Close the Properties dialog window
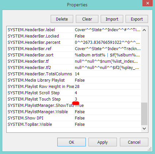Viewport: 155px width, 154px height. [148, 3]
